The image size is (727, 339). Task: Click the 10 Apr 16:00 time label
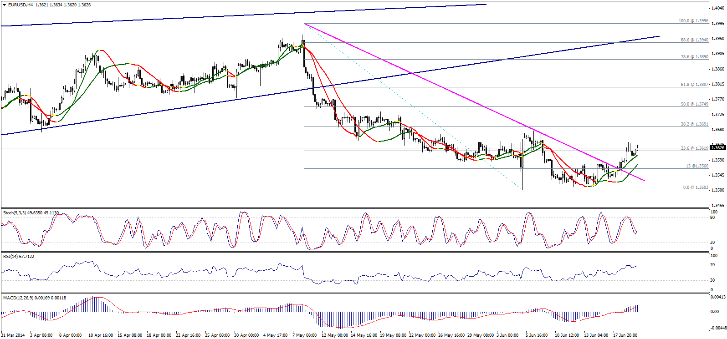(101, 335)
